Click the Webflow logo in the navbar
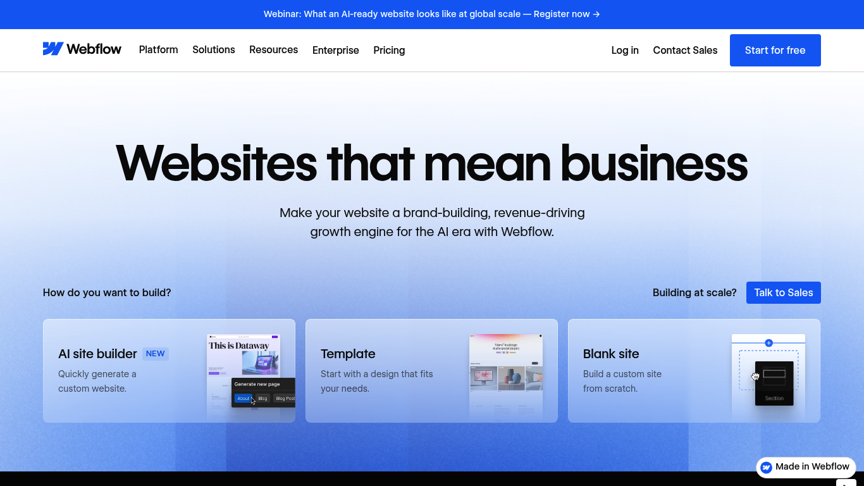Viewport: 864px width, 486px height. [x=82, y=48]
